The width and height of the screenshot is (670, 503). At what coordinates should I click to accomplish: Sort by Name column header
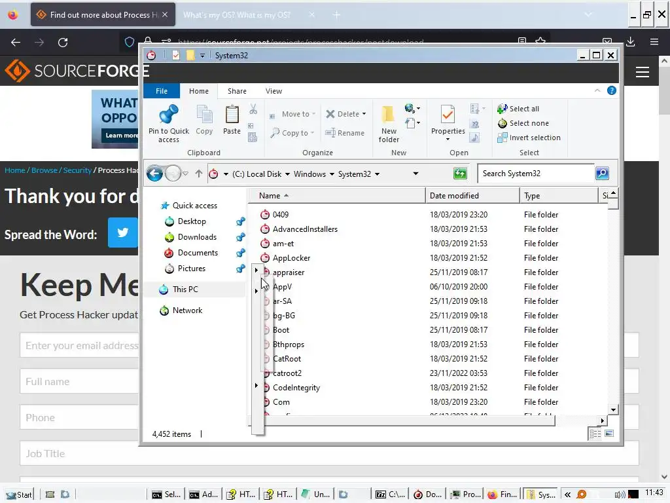pos(337,195)
